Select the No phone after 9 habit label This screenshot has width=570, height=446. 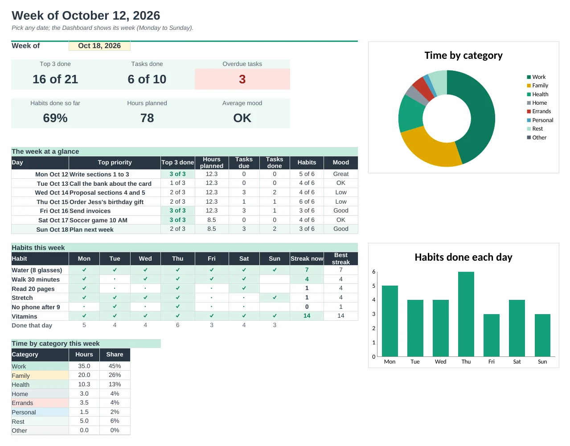40,307
